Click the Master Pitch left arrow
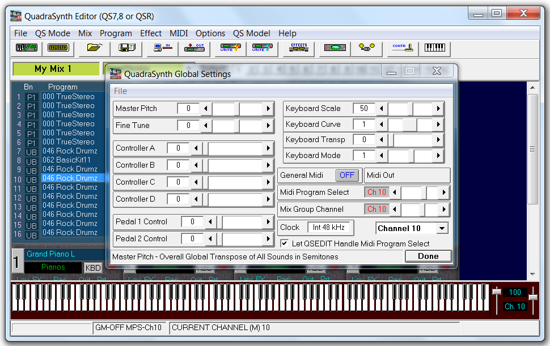The width and height of the screenshot is (550, 346). [206, 109]
